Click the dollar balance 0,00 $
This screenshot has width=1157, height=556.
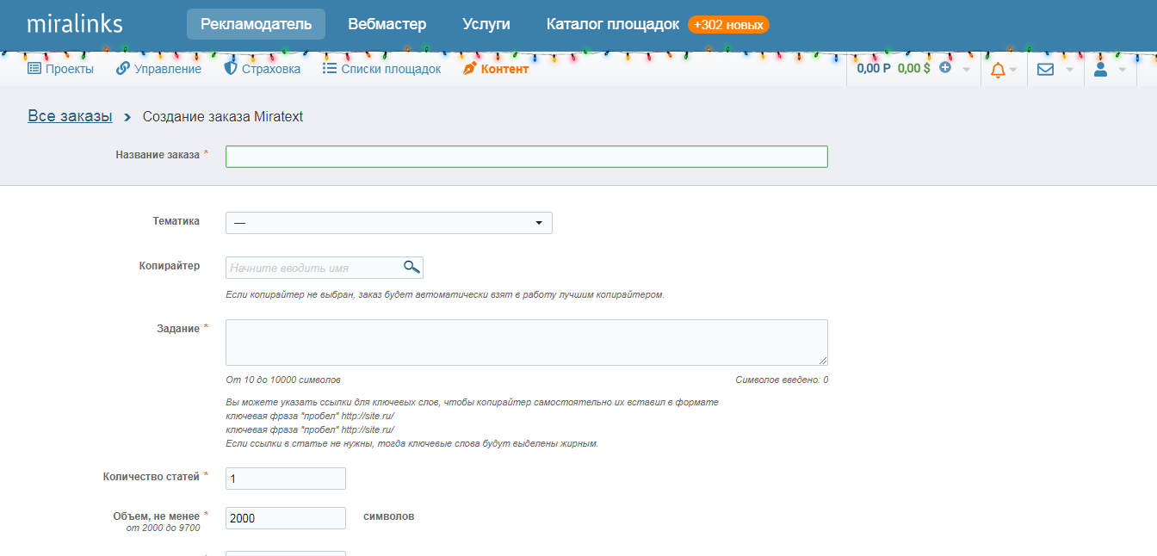click(x=913, y=68)
